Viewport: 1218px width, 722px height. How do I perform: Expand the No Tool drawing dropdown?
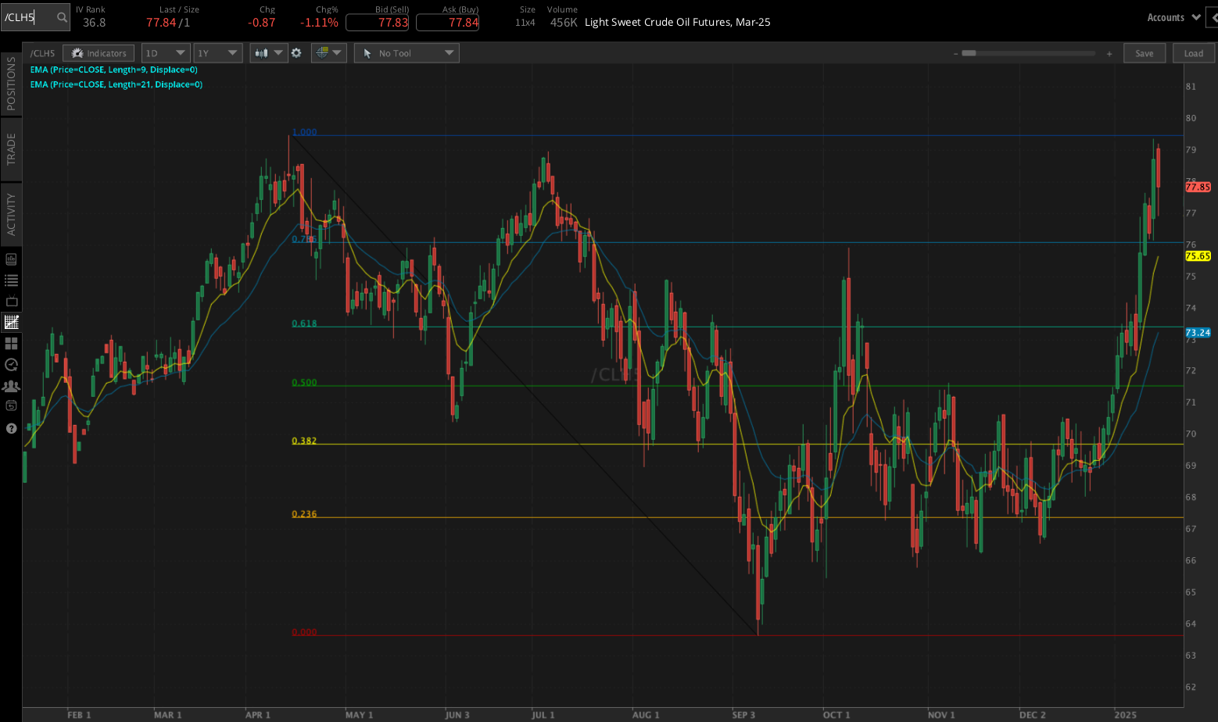click(406, 53)
